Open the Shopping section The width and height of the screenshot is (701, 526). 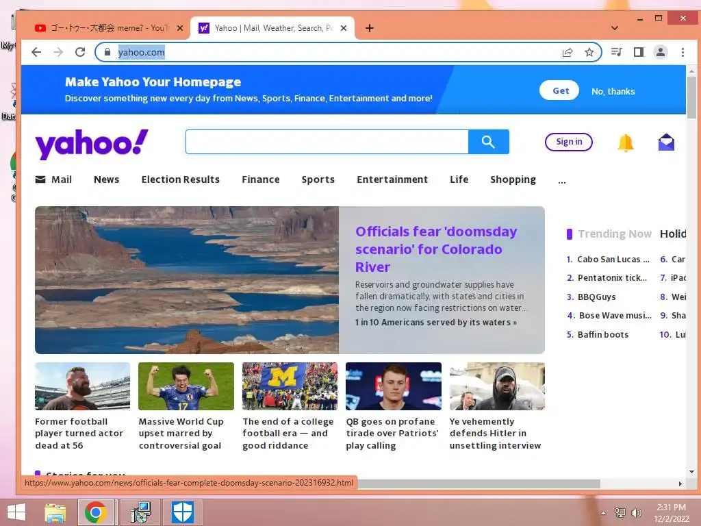(x=513, y=179)
